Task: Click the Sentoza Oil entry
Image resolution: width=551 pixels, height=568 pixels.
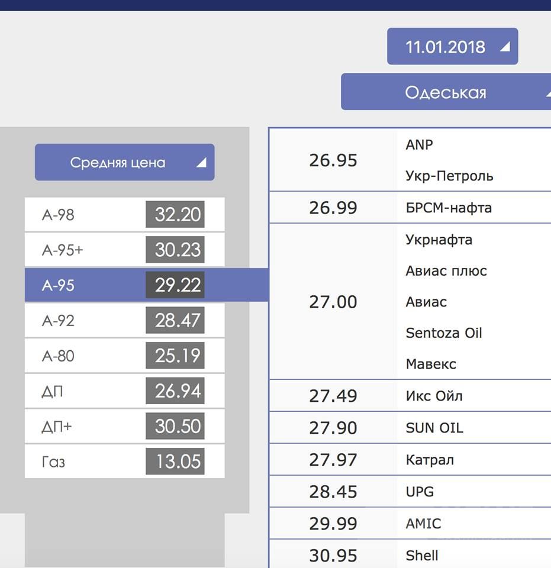Action: pos(444,333)
